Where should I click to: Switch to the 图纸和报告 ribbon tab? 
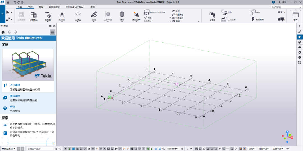[54, 7]
